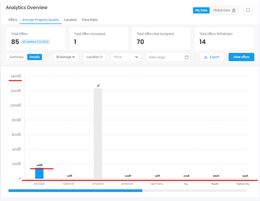Screen dimensions: 260x201
Task: Click the Total Offers Withdrawn value 14
Action: pos(202,42)
